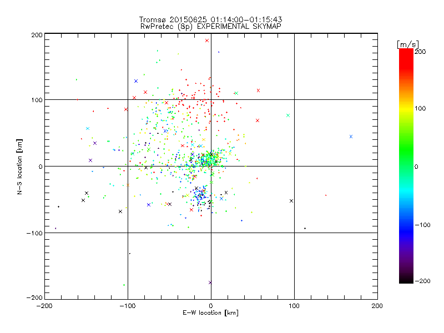Select the black X marker east of center

point(291,201)
